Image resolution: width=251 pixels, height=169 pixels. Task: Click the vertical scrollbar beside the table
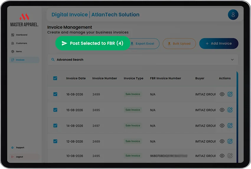(x=237, y=117)
